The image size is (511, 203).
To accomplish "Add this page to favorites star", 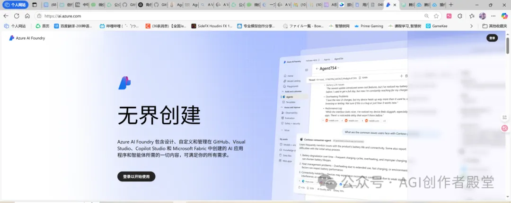I will pyautogui.click(x=436, y=16).
